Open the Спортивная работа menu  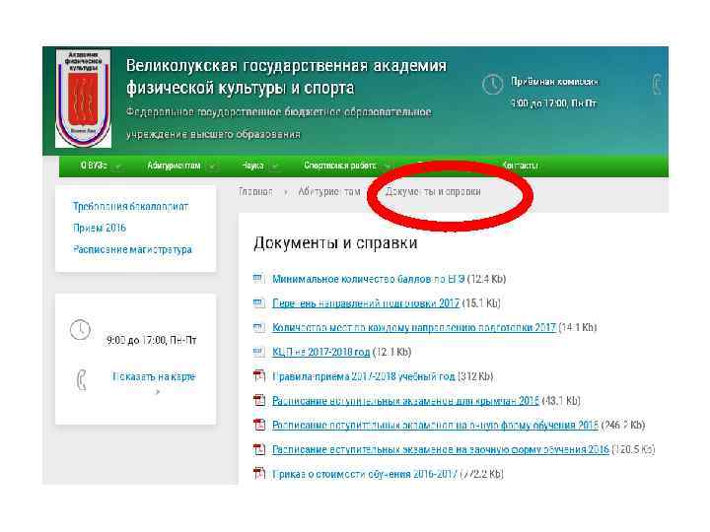pos(340,166)
